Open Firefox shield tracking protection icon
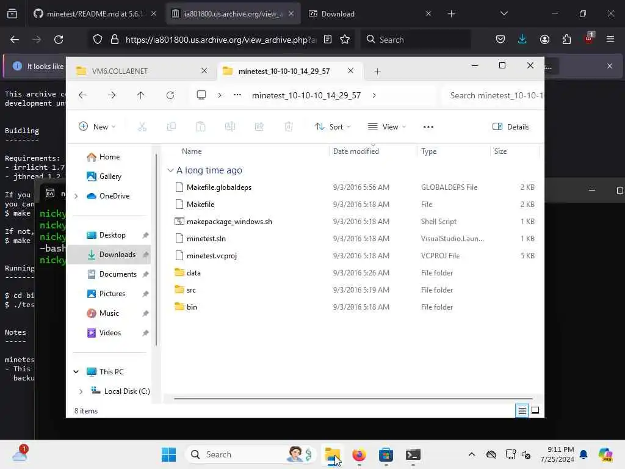The height and width of the screenshot is (469, 625). pos(98,40)
